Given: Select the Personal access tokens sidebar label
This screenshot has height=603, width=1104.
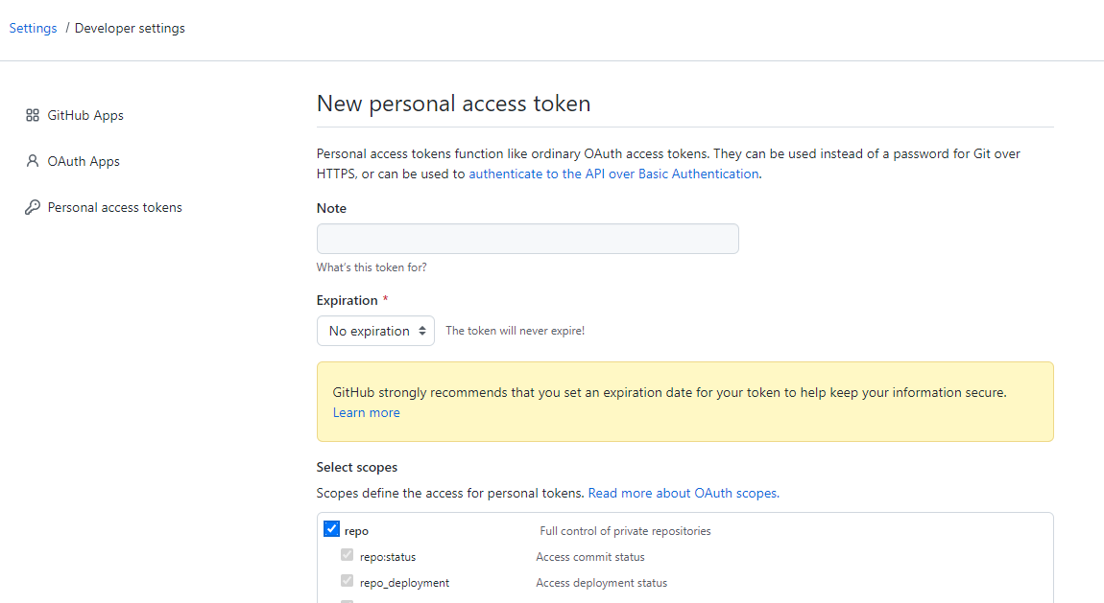Looking at the screenshot, I should point(114,207).
